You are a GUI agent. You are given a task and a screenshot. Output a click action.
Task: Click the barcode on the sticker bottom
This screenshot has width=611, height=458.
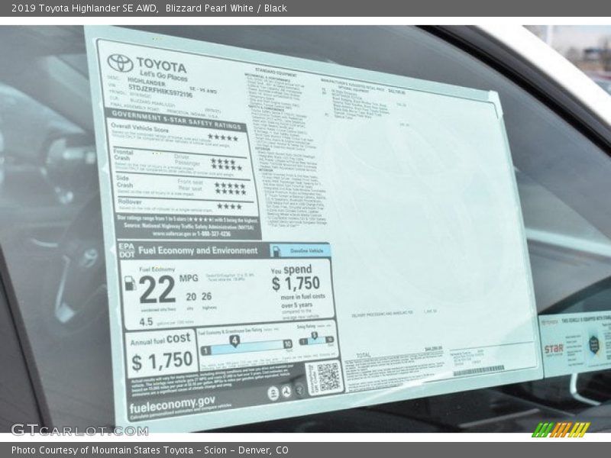click(479, 370)
